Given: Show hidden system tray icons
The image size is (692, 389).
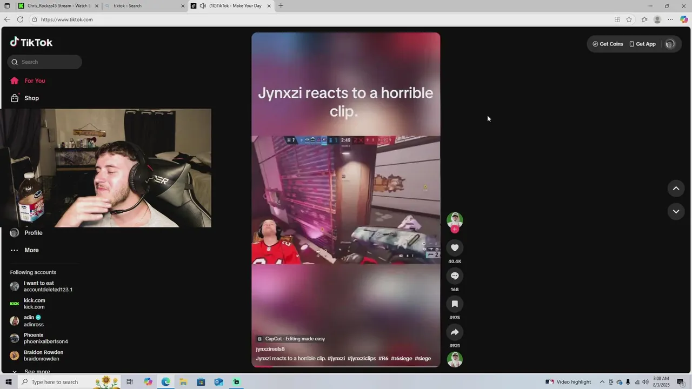Looking at the screenshot, I should (x=602, y=382).
